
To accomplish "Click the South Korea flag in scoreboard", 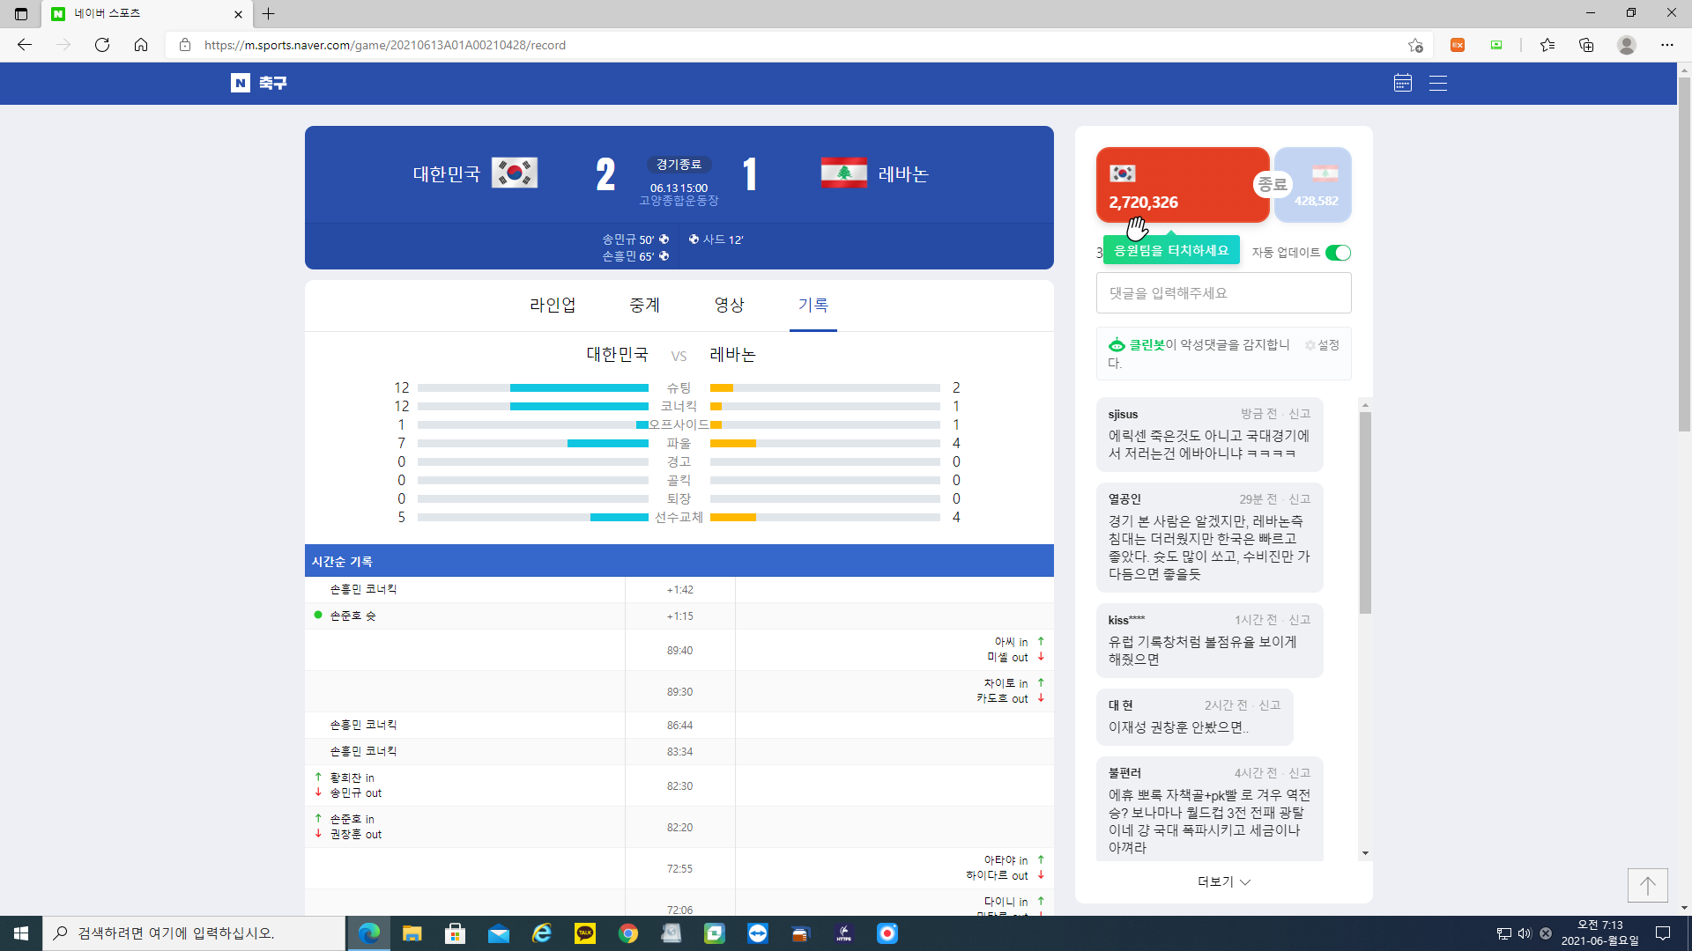I will click(515, 173).
